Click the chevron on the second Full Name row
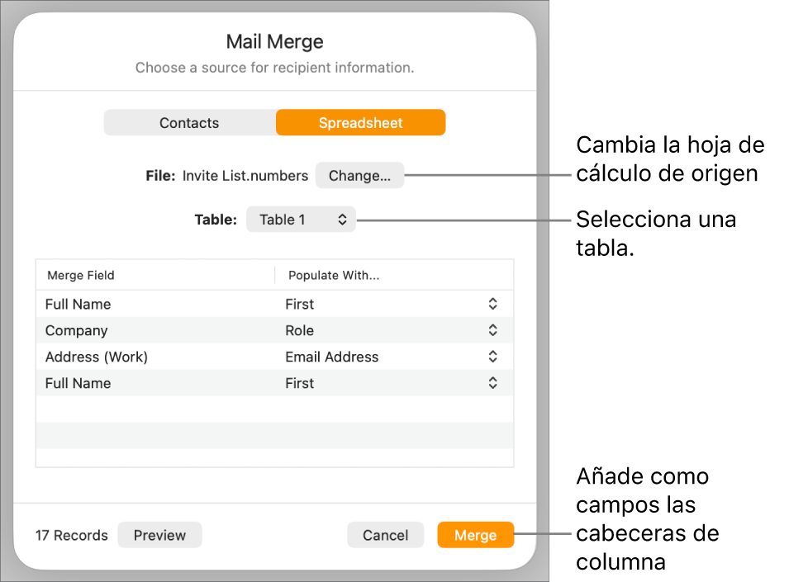The width and height of the screenshot is (789, 582). coord(492,383)
